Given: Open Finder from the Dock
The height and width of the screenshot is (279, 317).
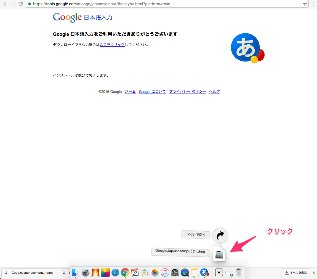Looking at the screenshot, I should 76,273.
